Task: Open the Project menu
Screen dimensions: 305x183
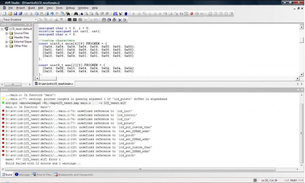Action: (21, 8)
